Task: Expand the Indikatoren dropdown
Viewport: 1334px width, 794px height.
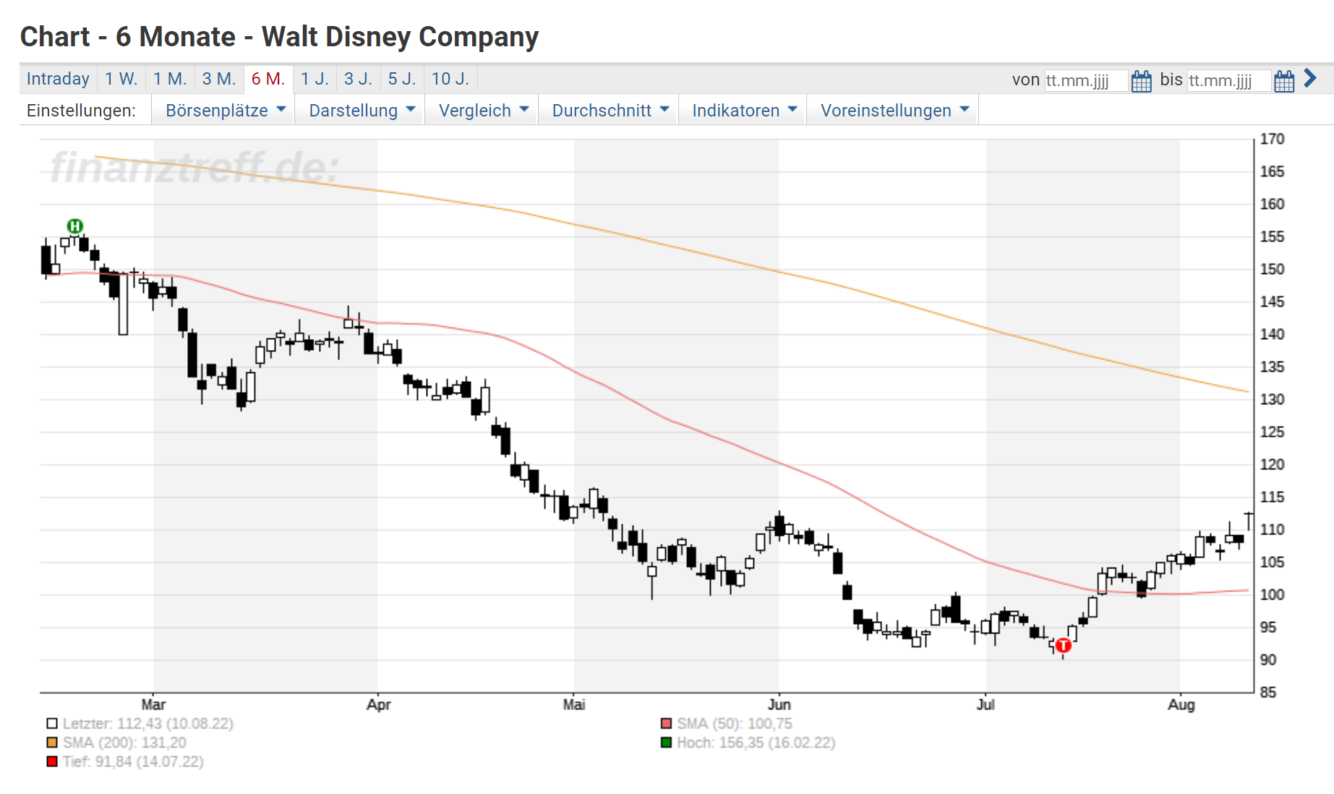Action: pyautogui.click(x=743, y=111)
